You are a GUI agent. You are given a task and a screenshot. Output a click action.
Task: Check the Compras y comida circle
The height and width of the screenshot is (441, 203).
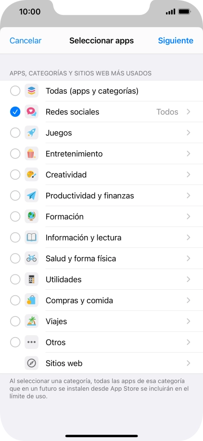(x=15, y=300)
